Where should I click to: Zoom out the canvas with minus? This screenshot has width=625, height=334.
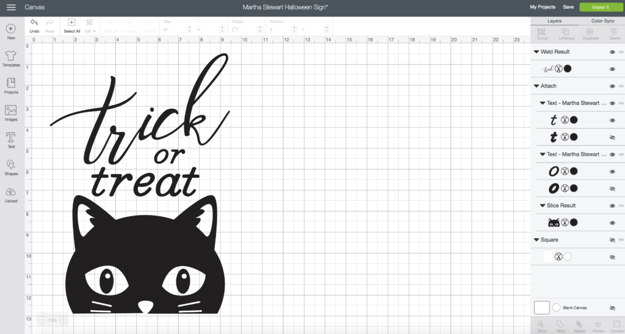tap(42, 320)
